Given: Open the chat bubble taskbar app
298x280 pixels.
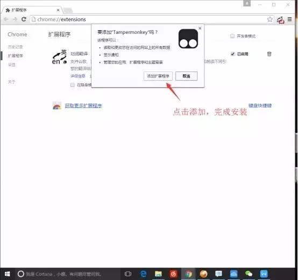Looking at the screenshot, I should [218, 274].
